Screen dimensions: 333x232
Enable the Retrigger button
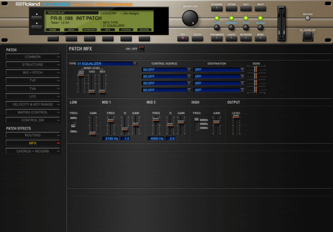click(x=246, y=39)
